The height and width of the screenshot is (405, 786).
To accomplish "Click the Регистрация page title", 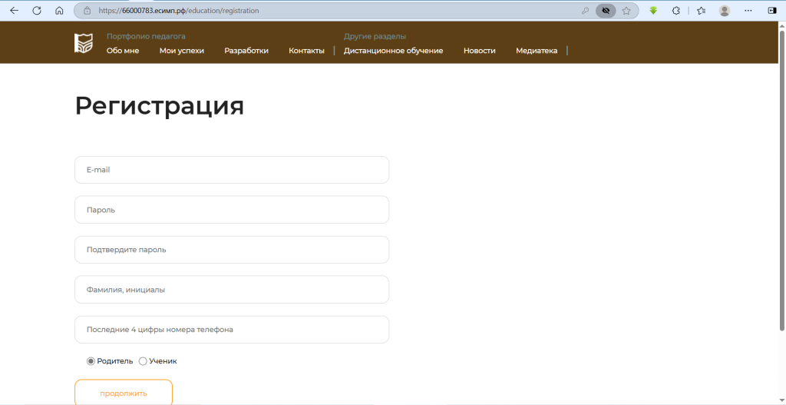I will coord(160,107).
